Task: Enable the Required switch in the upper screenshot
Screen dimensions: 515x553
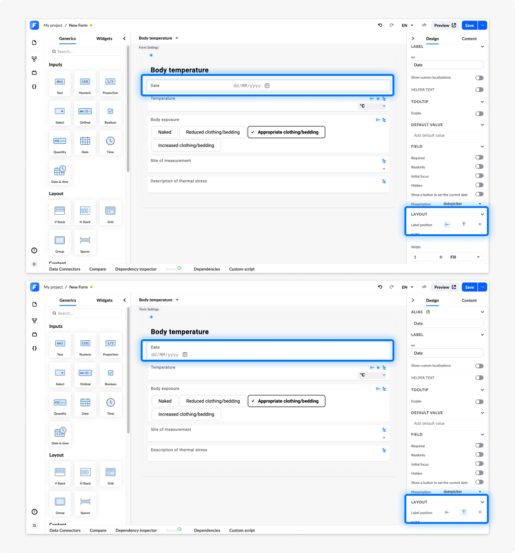Action: tap(479, 157)
